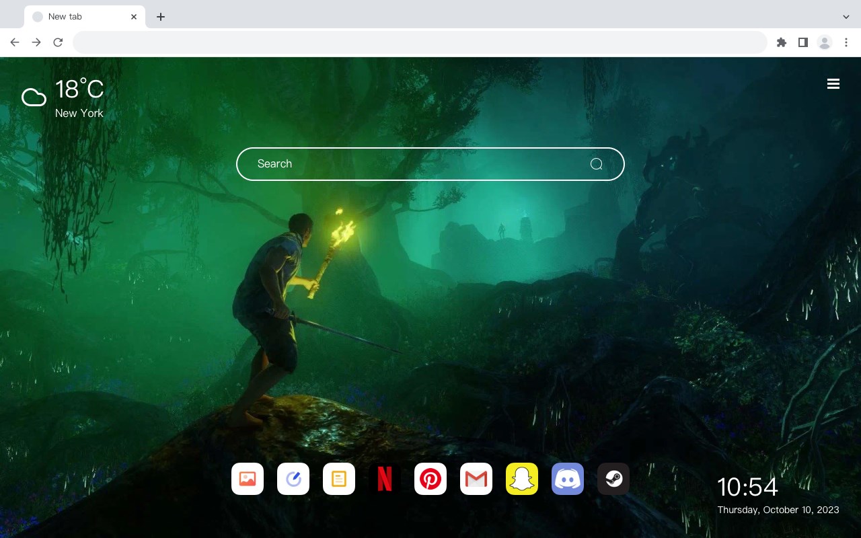Toggle the browser side panel
The width and height of the screenshot is (861, 538).
pos(802,42)
